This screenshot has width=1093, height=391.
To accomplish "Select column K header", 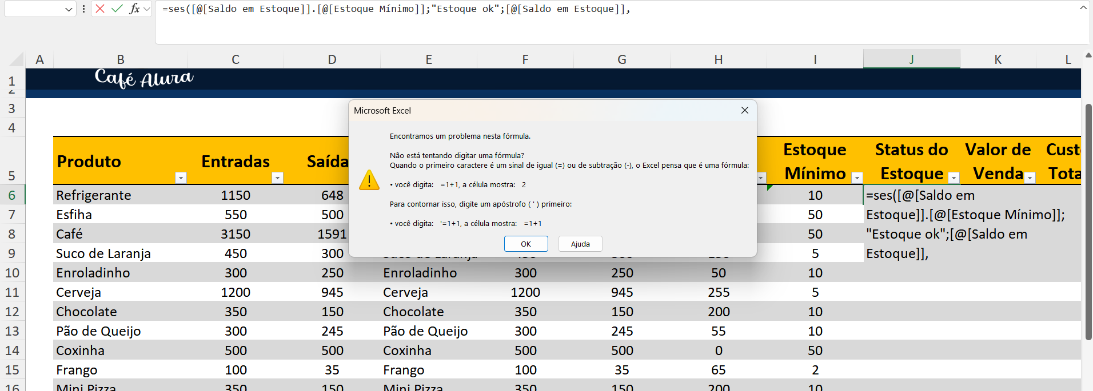I will [998, 59].
